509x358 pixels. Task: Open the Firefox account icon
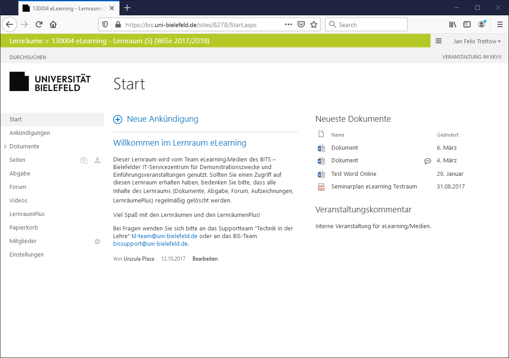coord(482,24)
